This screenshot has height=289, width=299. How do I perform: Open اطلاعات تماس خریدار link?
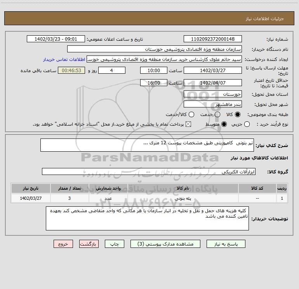coord(64,59)
